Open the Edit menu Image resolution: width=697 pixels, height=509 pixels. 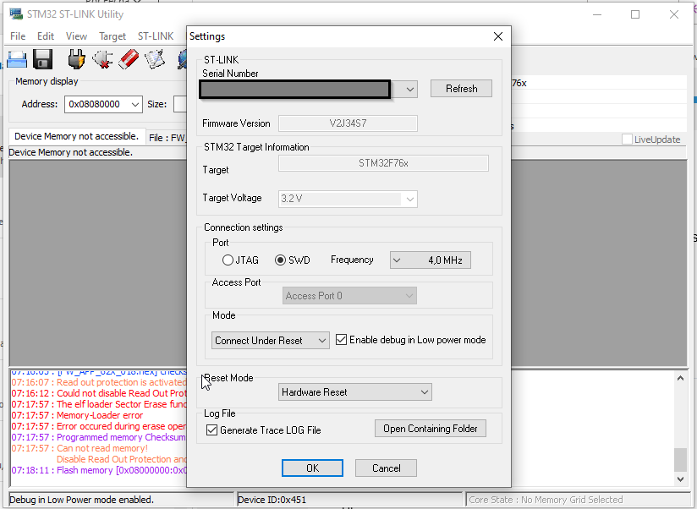point(46,36)
